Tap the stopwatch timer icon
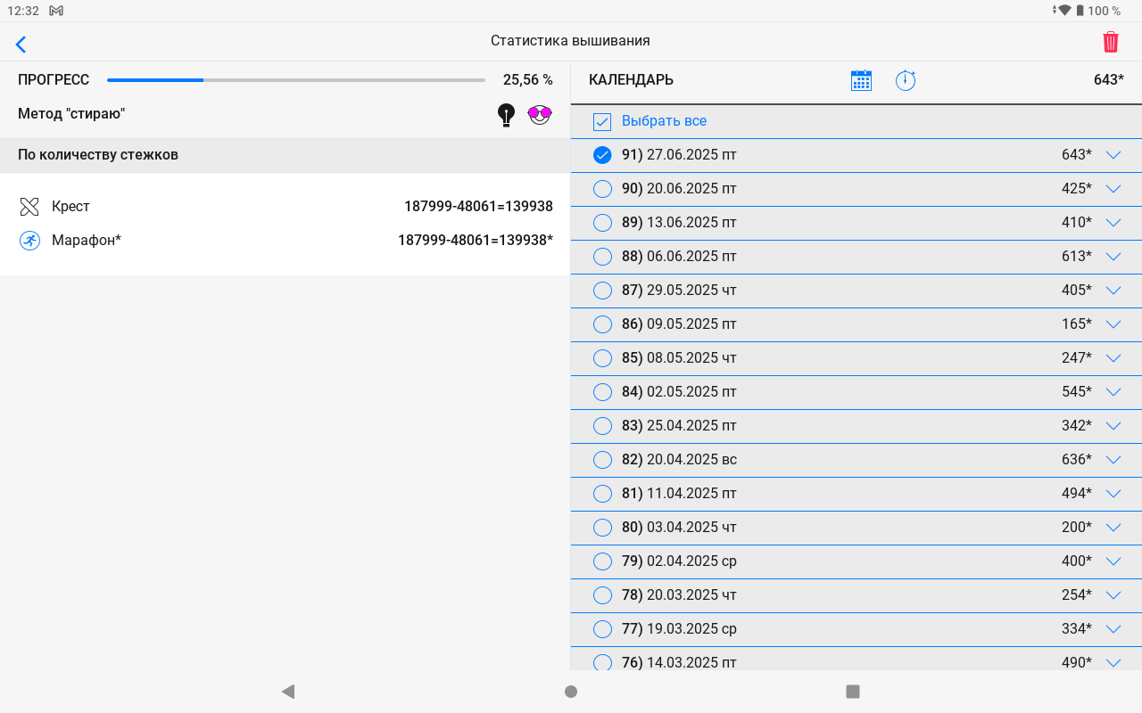Screen dimensions: 1142x713 (x=906, y=80)
